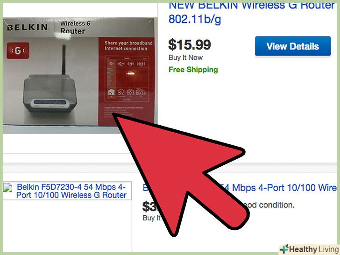Click the second listing's partially hidden price
The width and height of the screenshot is (340, 255).
pyautogui.click(x=149, y=206)
